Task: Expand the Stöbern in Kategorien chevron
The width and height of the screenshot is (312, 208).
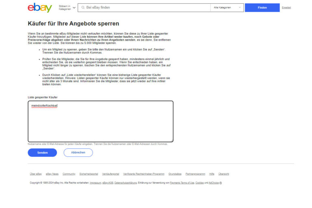Action: click(x=74, y=8)
